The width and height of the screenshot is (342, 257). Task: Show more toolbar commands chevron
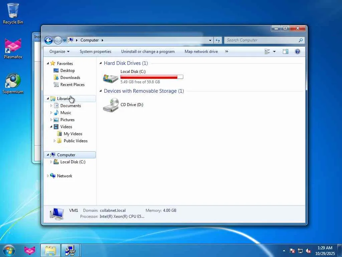[x=227, y=52]
